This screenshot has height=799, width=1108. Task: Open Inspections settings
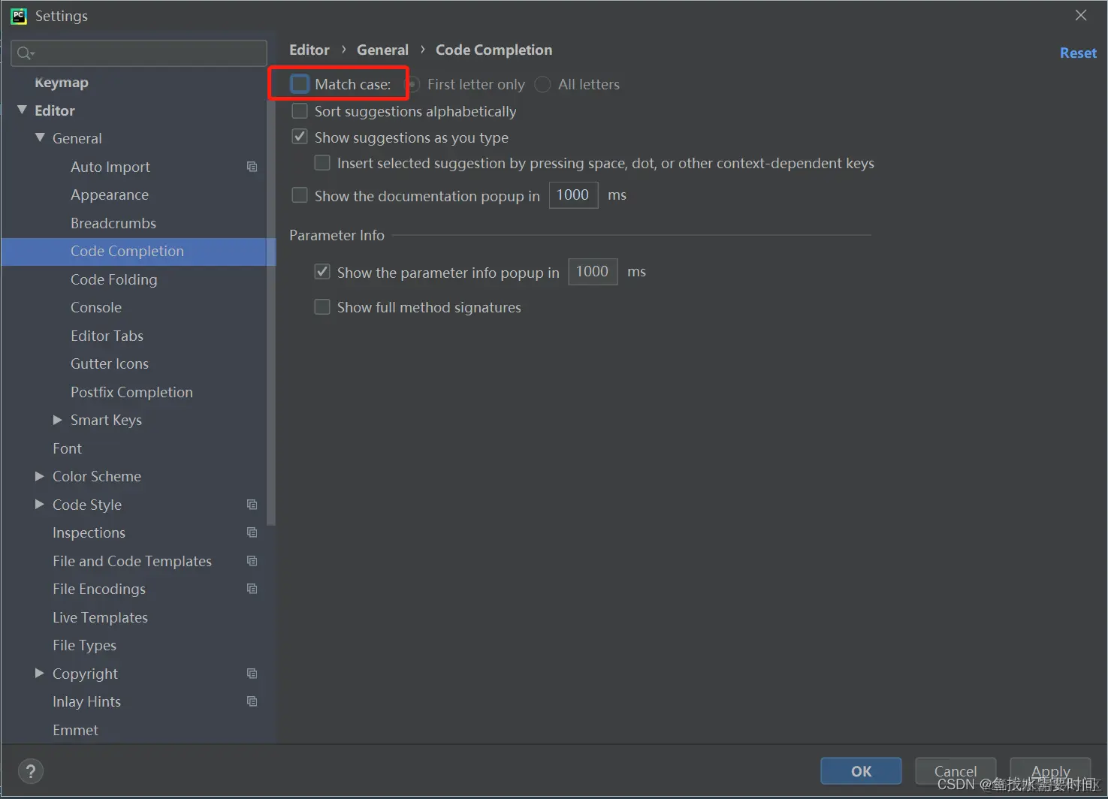pyautogui.click(x=89, y=532)
